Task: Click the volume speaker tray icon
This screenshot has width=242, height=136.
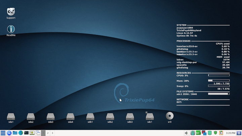Action: pos(187,133)
